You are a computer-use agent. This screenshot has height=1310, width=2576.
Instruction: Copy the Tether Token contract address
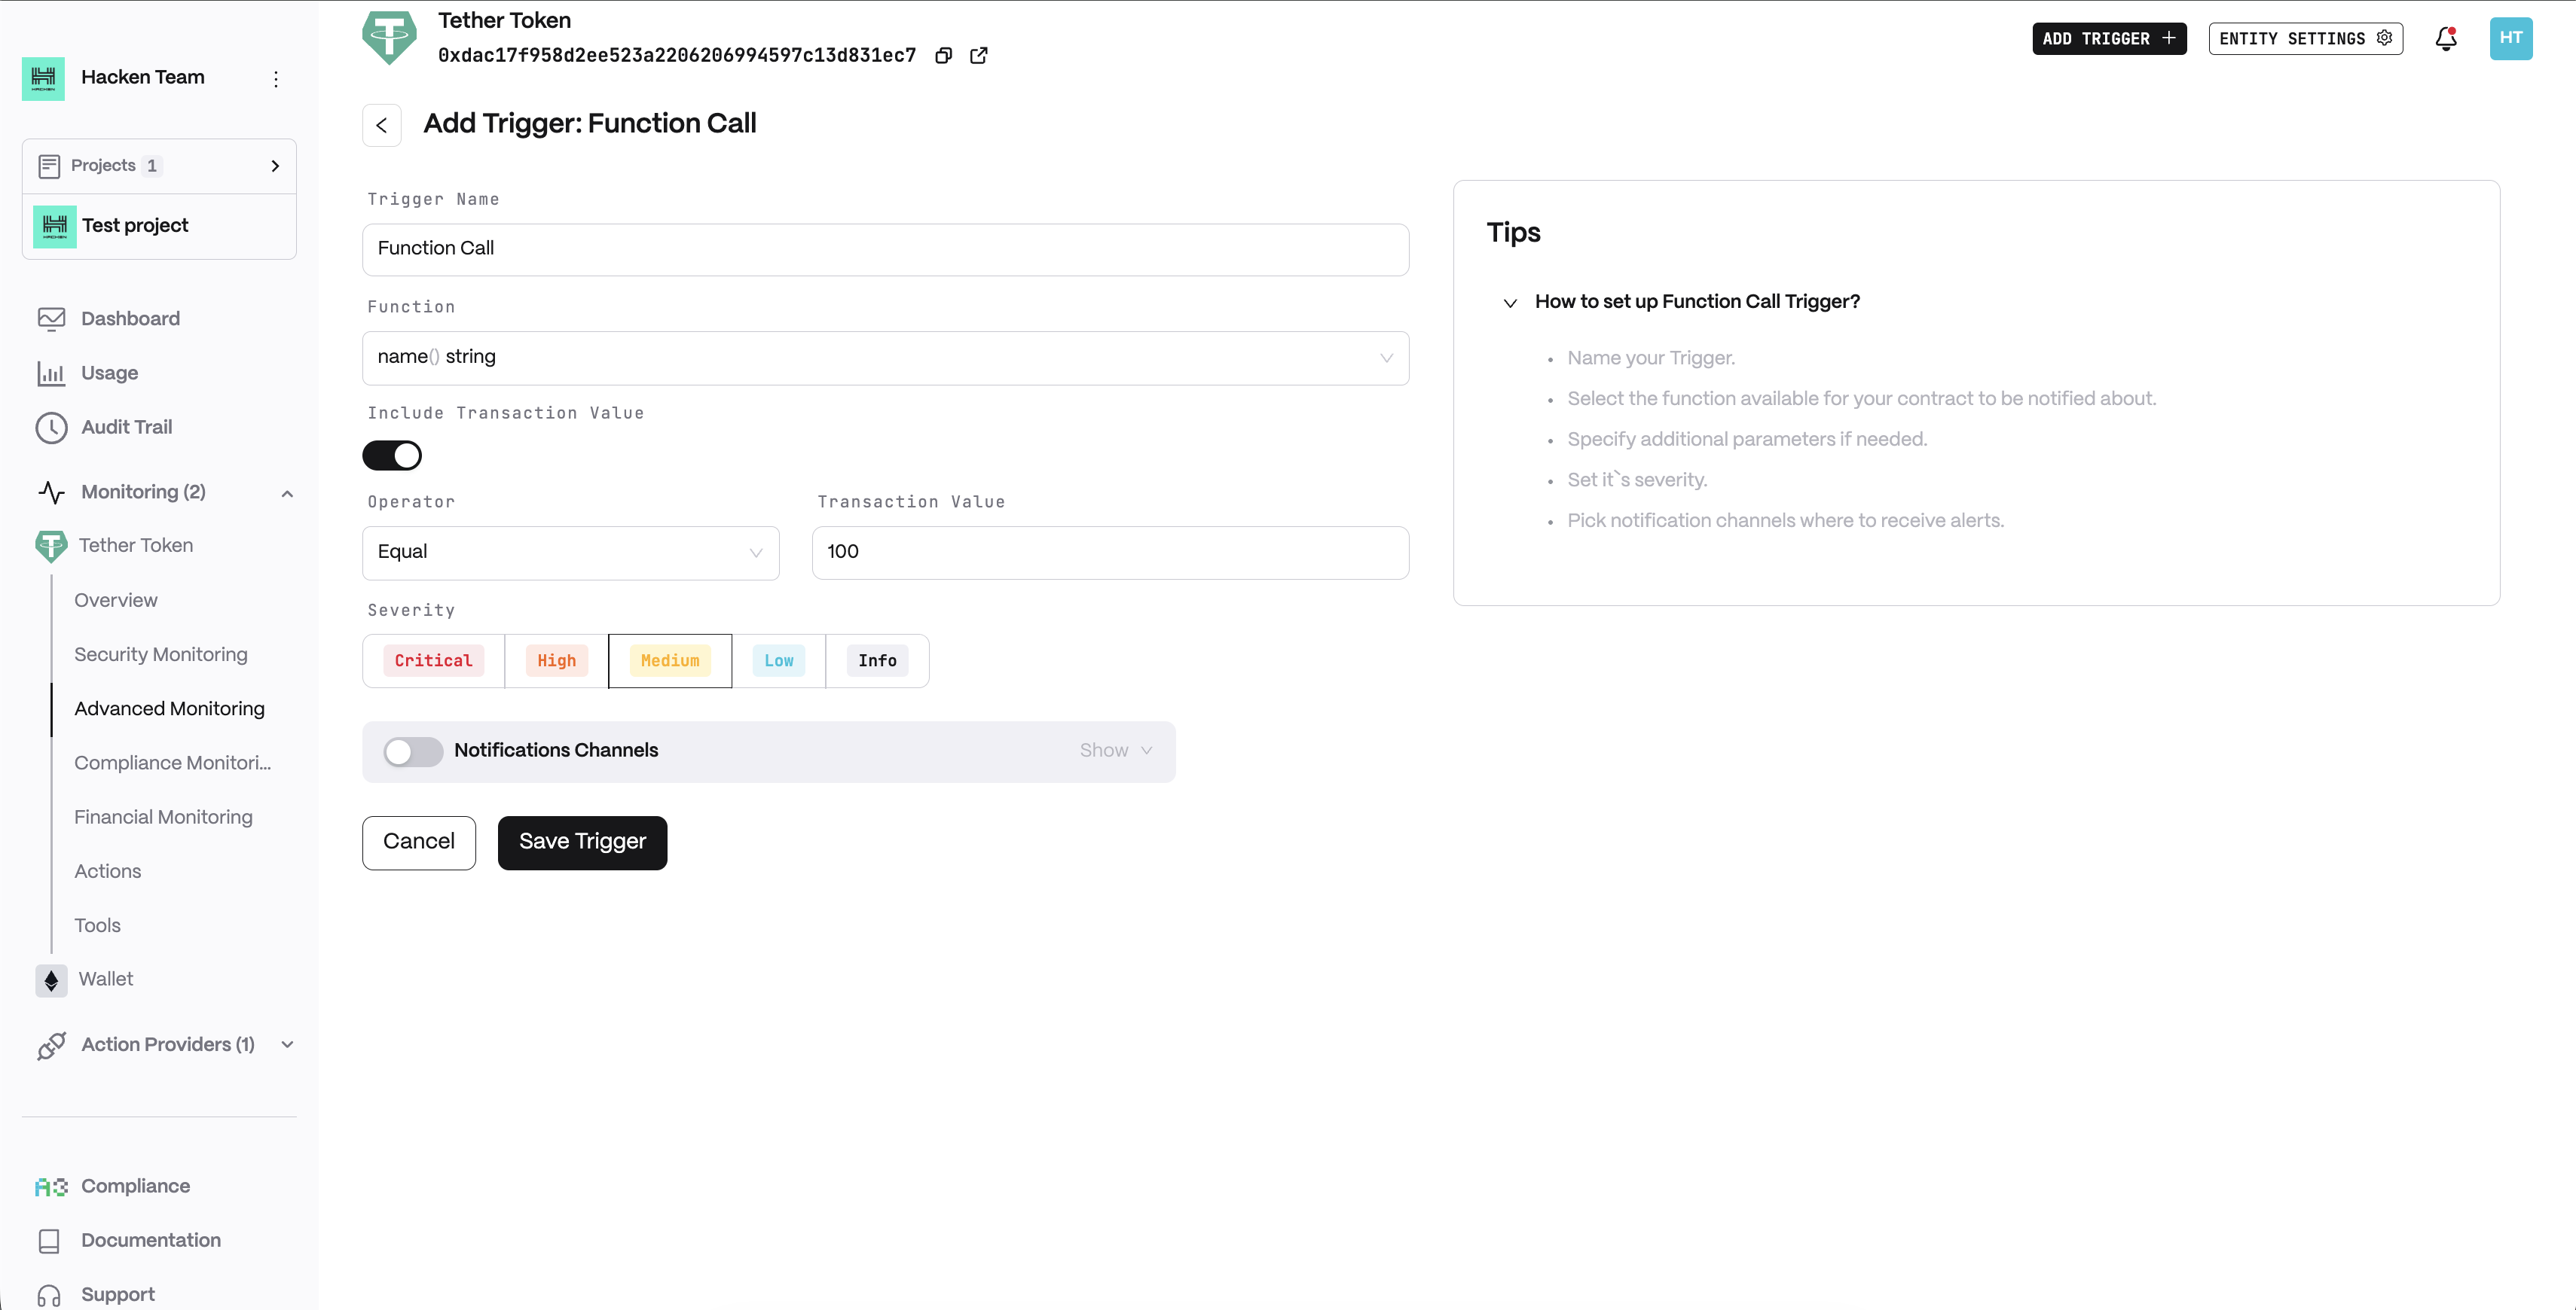(x=943, y=56)
